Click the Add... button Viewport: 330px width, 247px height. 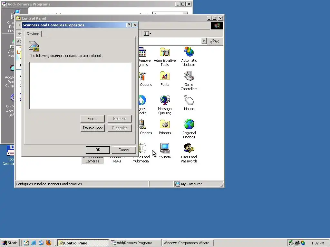[x=92, y=119]
